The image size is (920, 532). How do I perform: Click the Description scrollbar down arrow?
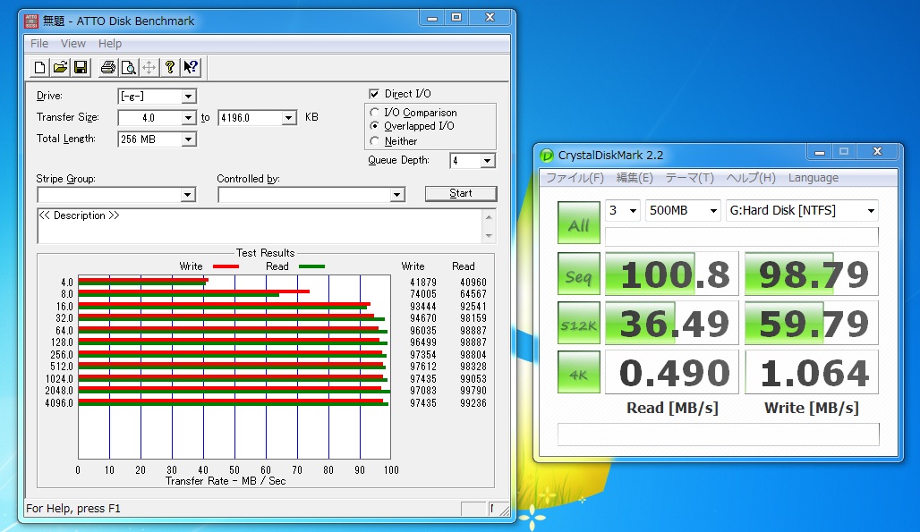[489, 235]
